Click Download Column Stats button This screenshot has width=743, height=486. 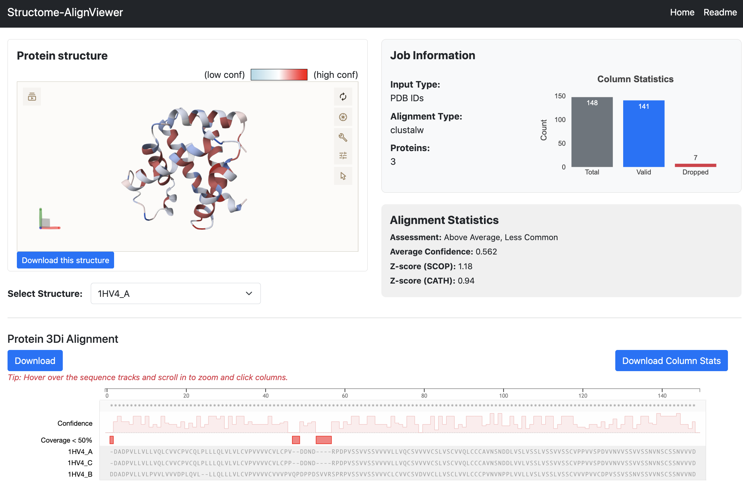tap(671, 361)
